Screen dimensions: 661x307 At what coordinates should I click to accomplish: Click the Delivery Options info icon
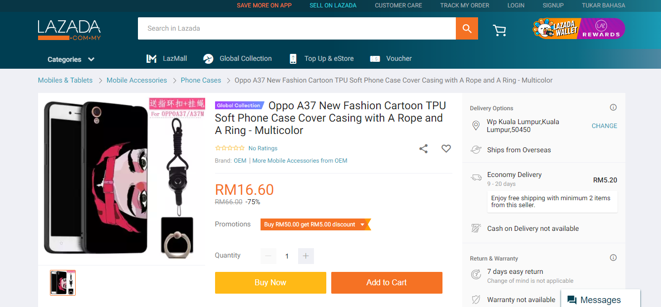coord(613,107)
